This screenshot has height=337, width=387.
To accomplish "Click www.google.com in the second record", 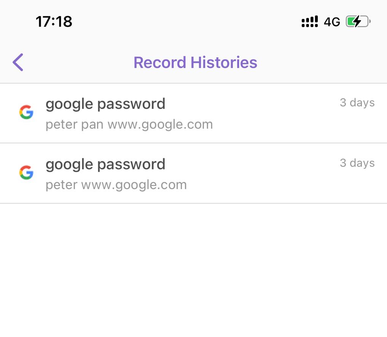I will click(134, 185).
